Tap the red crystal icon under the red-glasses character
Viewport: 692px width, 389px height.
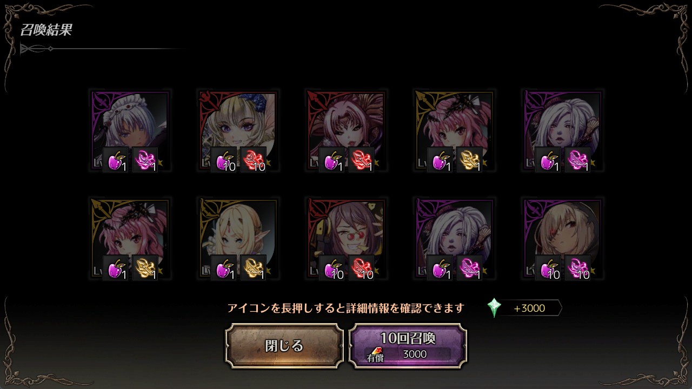[x=361, y=268]
